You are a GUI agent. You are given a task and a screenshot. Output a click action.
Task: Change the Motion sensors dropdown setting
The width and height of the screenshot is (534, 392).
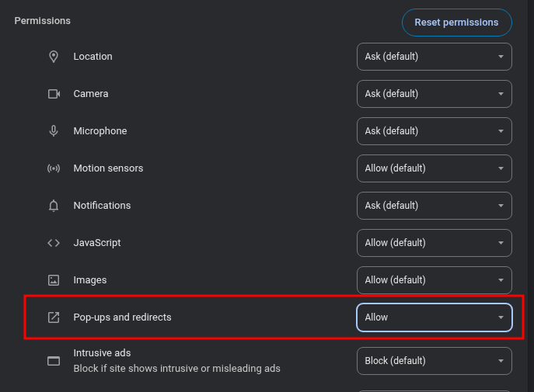[x=434, y=168]
